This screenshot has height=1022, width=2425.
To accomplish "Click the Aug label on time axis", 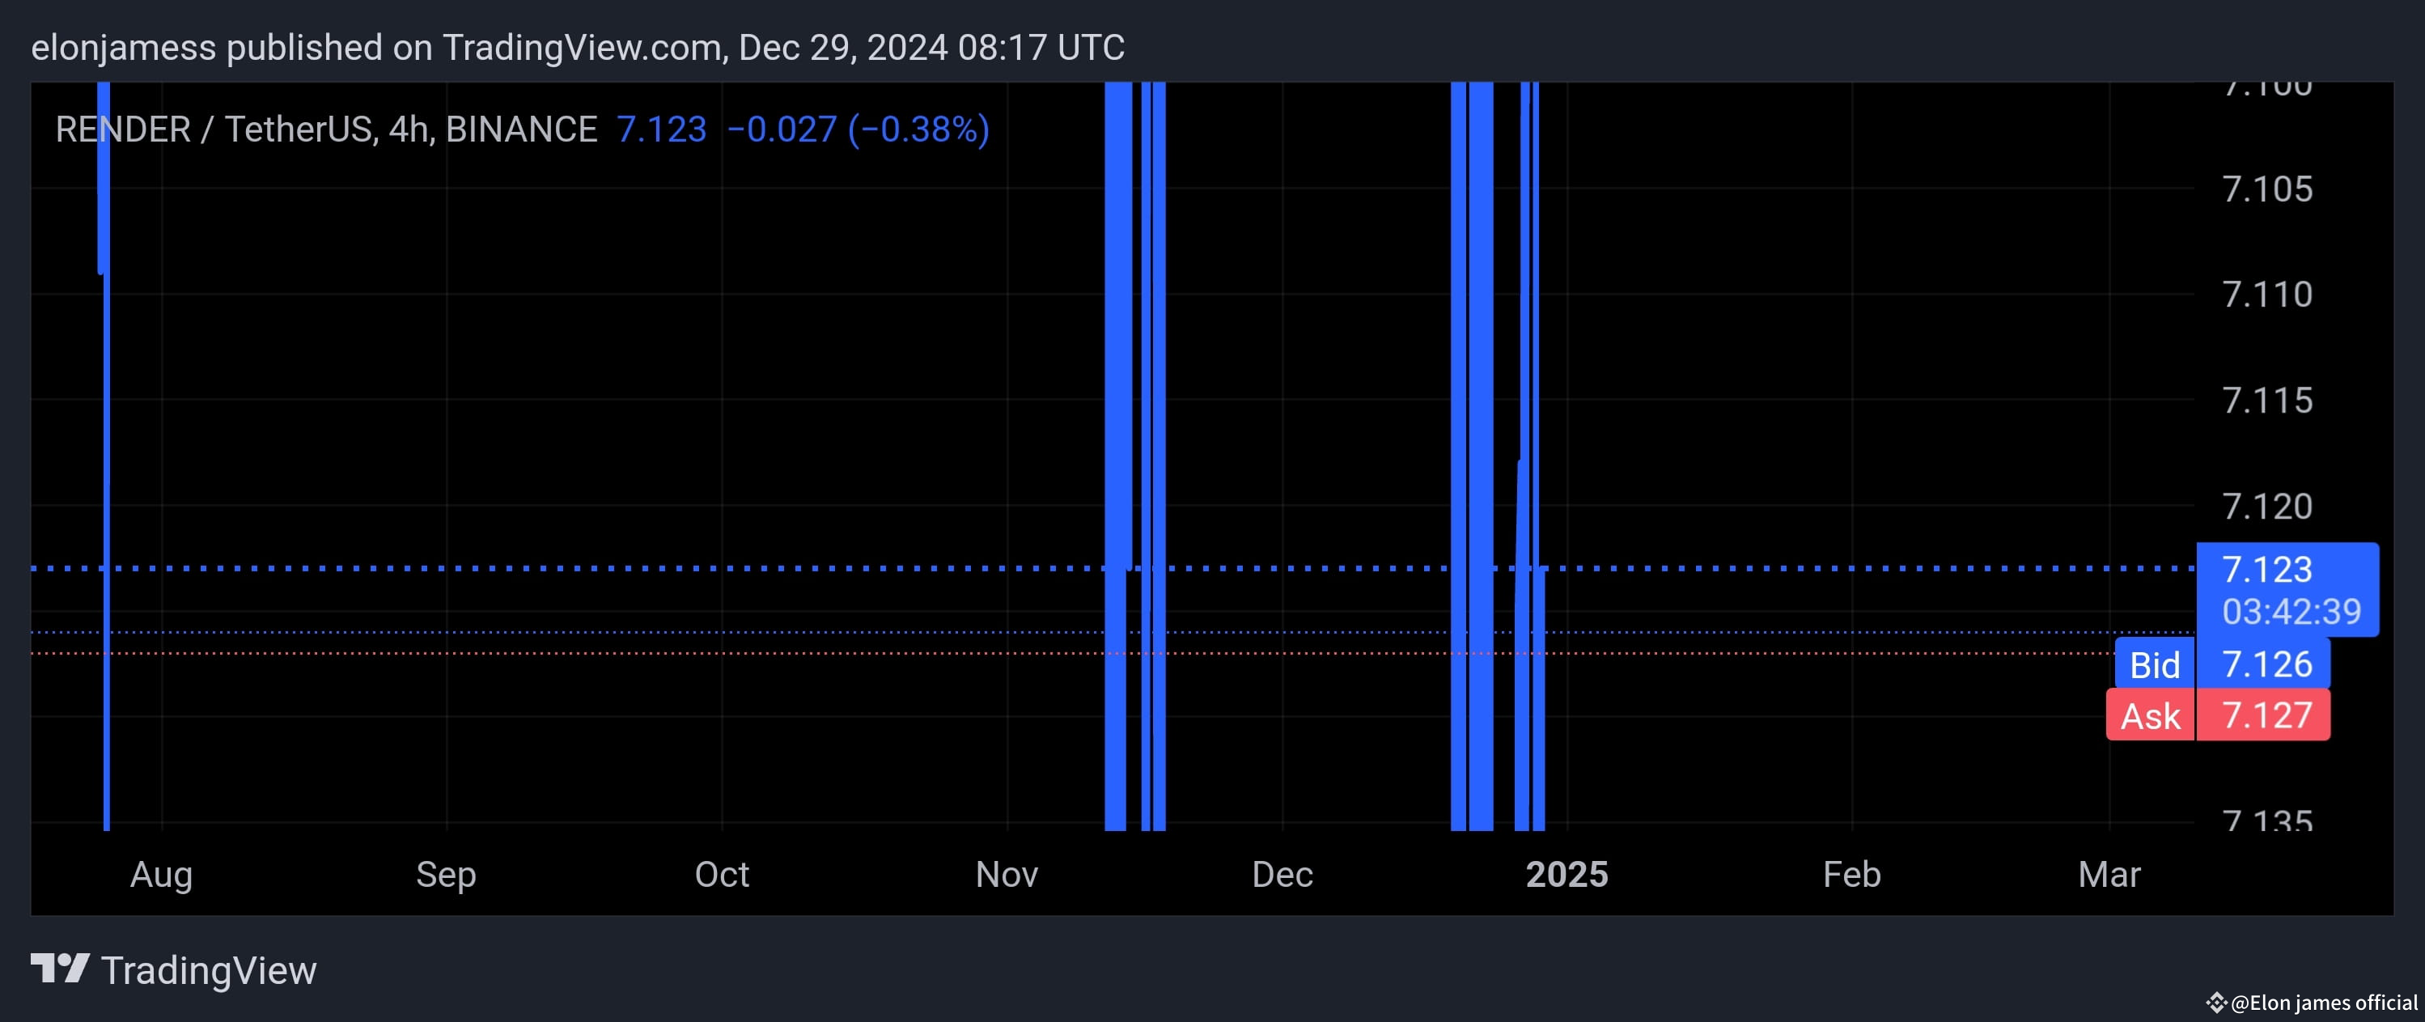I will [x=162, y=874].
